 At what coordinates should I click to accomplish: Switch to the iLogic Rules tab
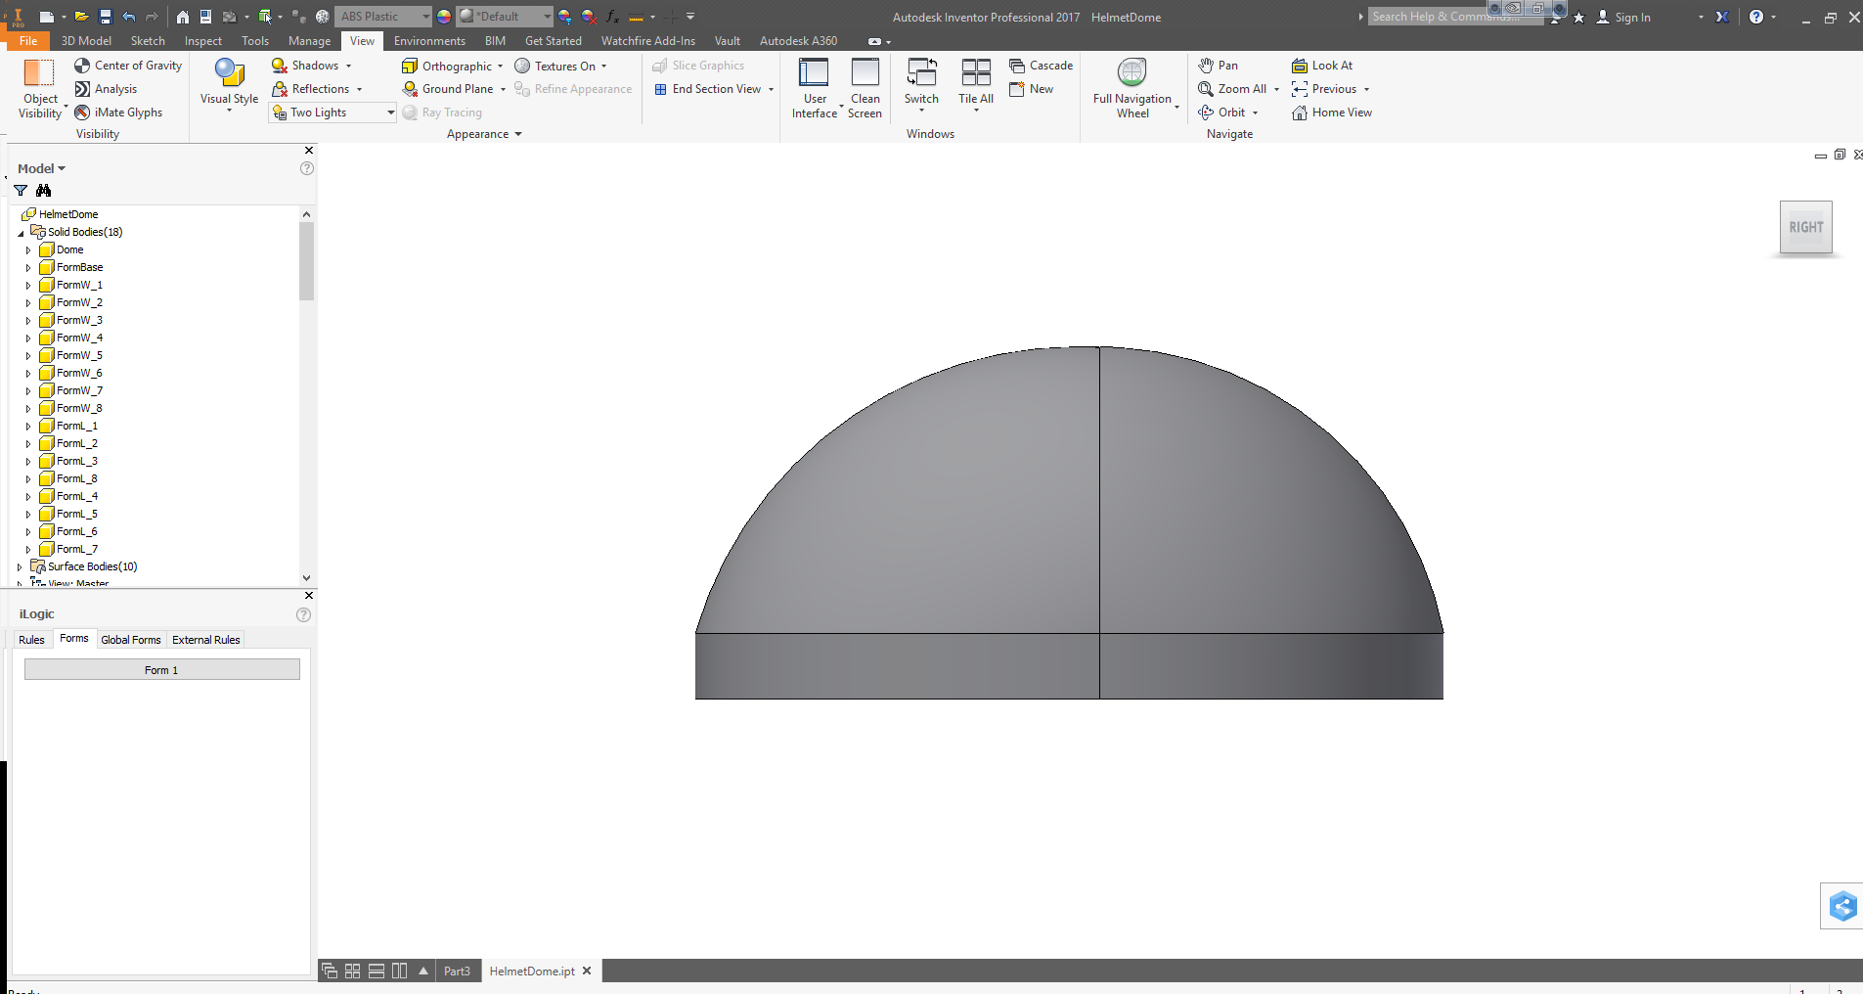(x=31, y=640)
